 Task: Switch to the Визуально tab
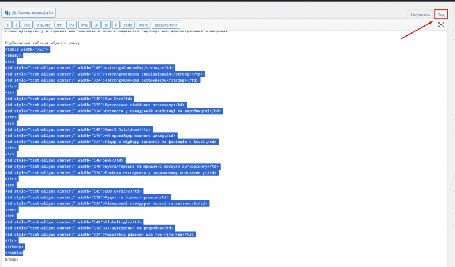tap(420, 14)
